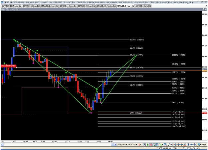Click the red 1.6032 price tag on the axis
Viewport: 208px width, 150px height.
pos(204,113)
